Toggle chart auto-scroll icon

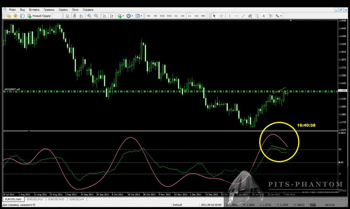(x=104, y=16)
